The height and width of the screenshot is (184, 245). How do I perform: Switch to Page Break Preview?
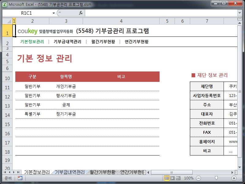(x=178, y=178)
